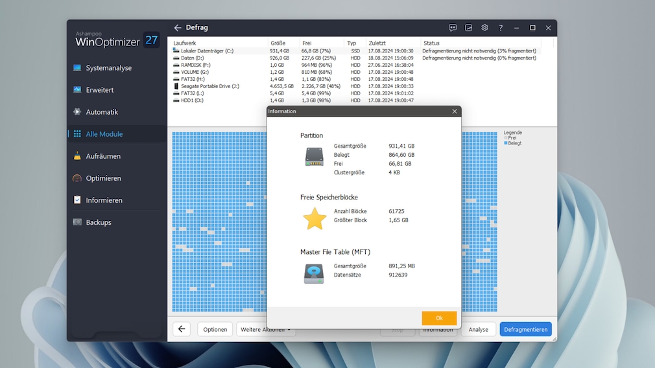Select drive Lokaler Datenträger (C:)
This screenshot has width=655, height=368.
(207, 51)
